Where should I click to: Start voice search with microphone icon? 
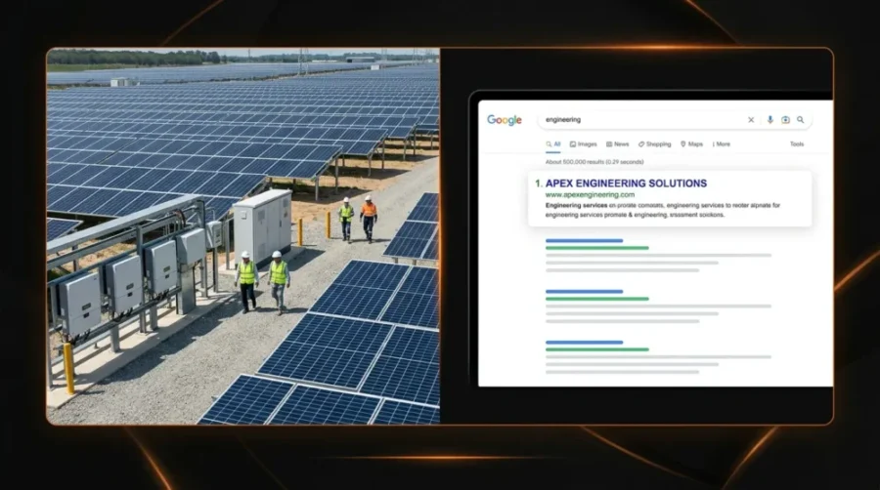tap(770, 120)
